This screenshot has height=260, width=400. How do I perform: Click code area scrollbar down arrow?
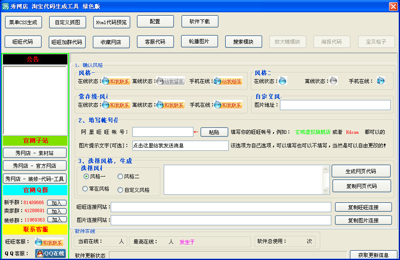pyautogui.click(x=325, y=190)
